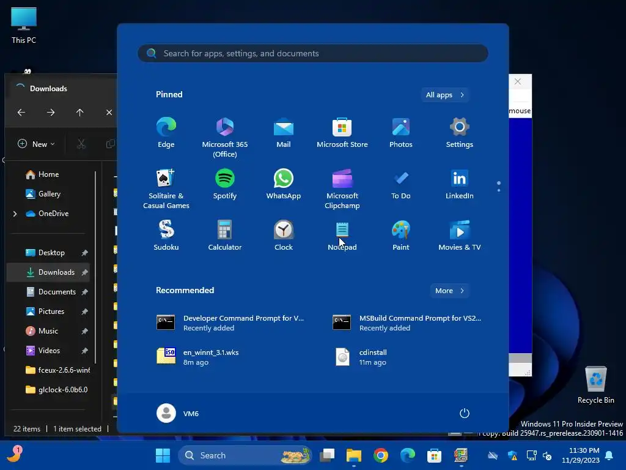626x470 pixels.
Task: Launch the Clock app
Action: [x=284, y=236]
